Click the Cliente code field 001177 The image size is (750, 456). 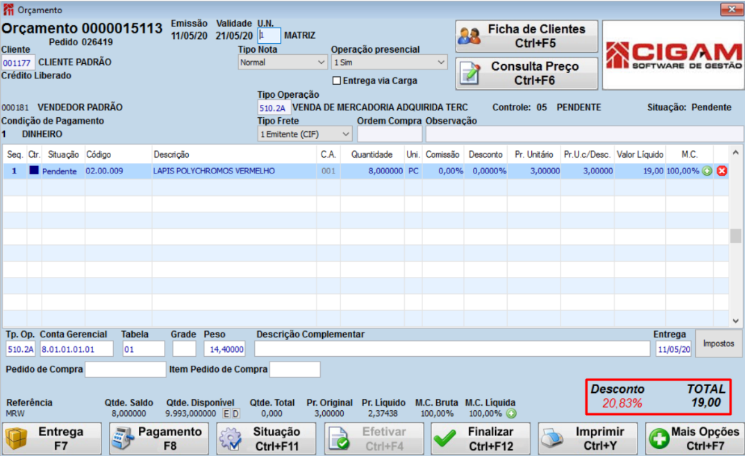point(17,62)
